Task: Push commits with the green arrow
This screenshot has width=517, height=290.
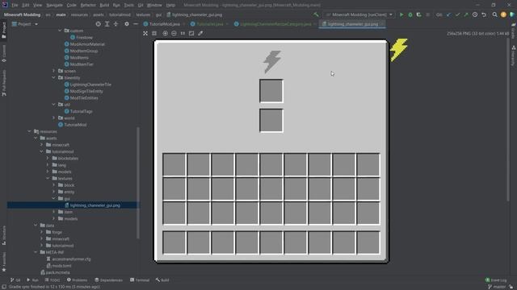Action: pyautogui.click(x=466, y=14)
